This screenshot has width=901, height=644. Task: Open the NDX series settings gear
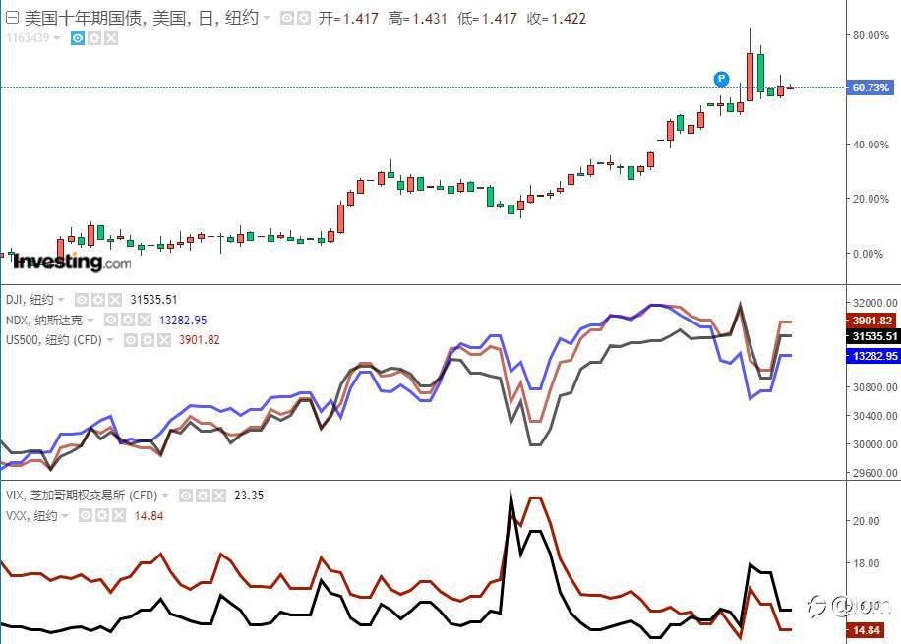click(128, 319)
